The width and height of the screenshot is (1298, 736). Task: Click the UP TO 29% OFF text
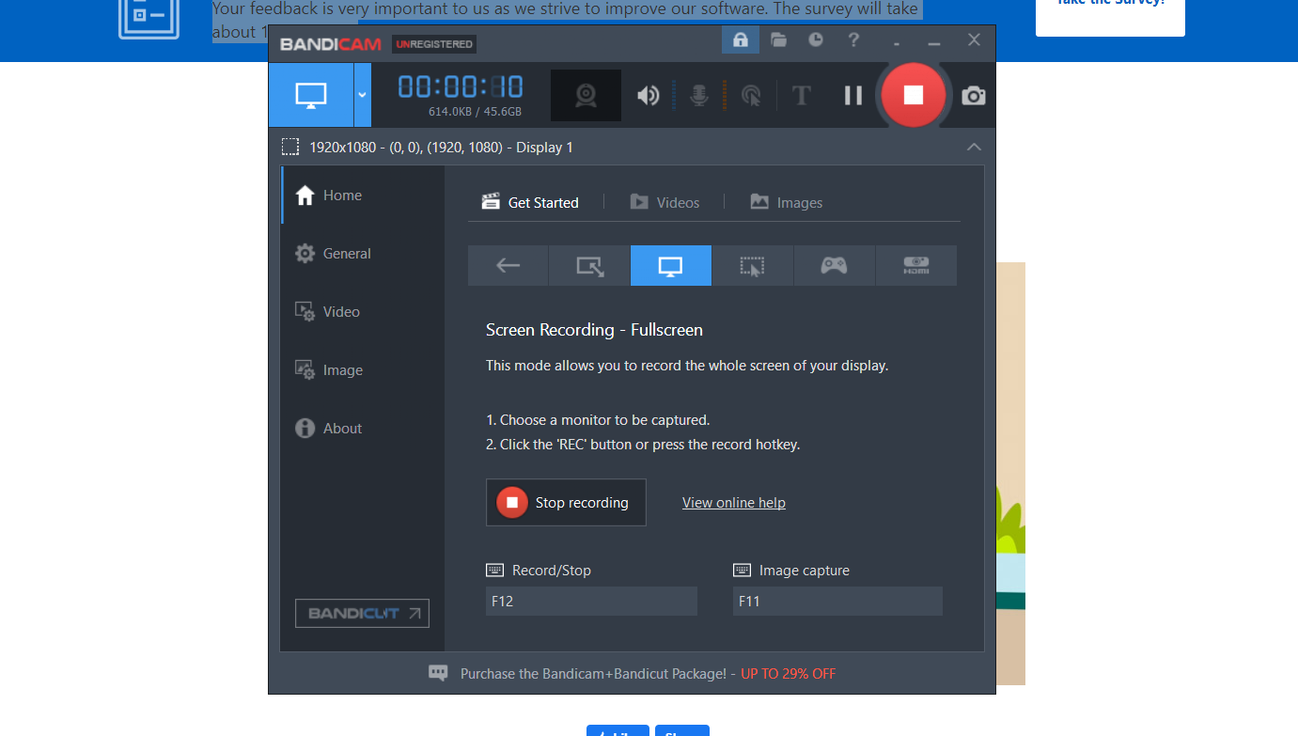coord(789,674)
